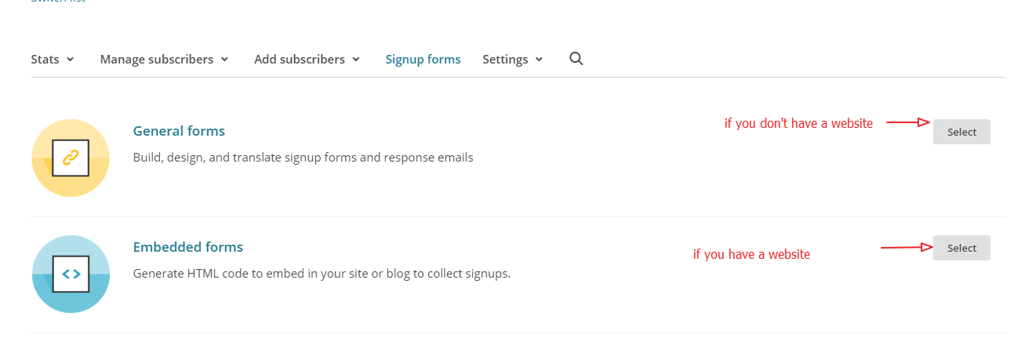Click the search magnifier icon
1025x338 pixels.
(576, 59)
